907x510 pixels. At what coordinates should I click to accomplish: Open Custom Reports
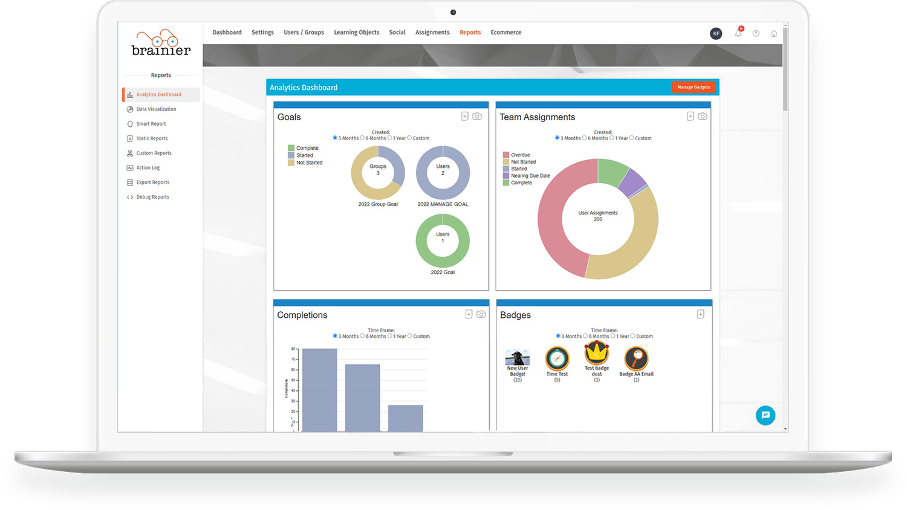pyautogui.click(x=153, y=152)
